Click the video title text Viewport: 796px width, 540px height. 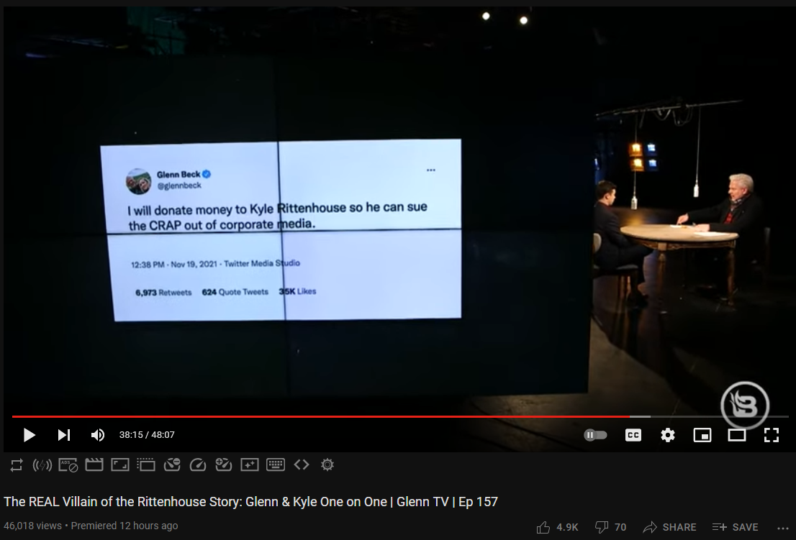250,501
